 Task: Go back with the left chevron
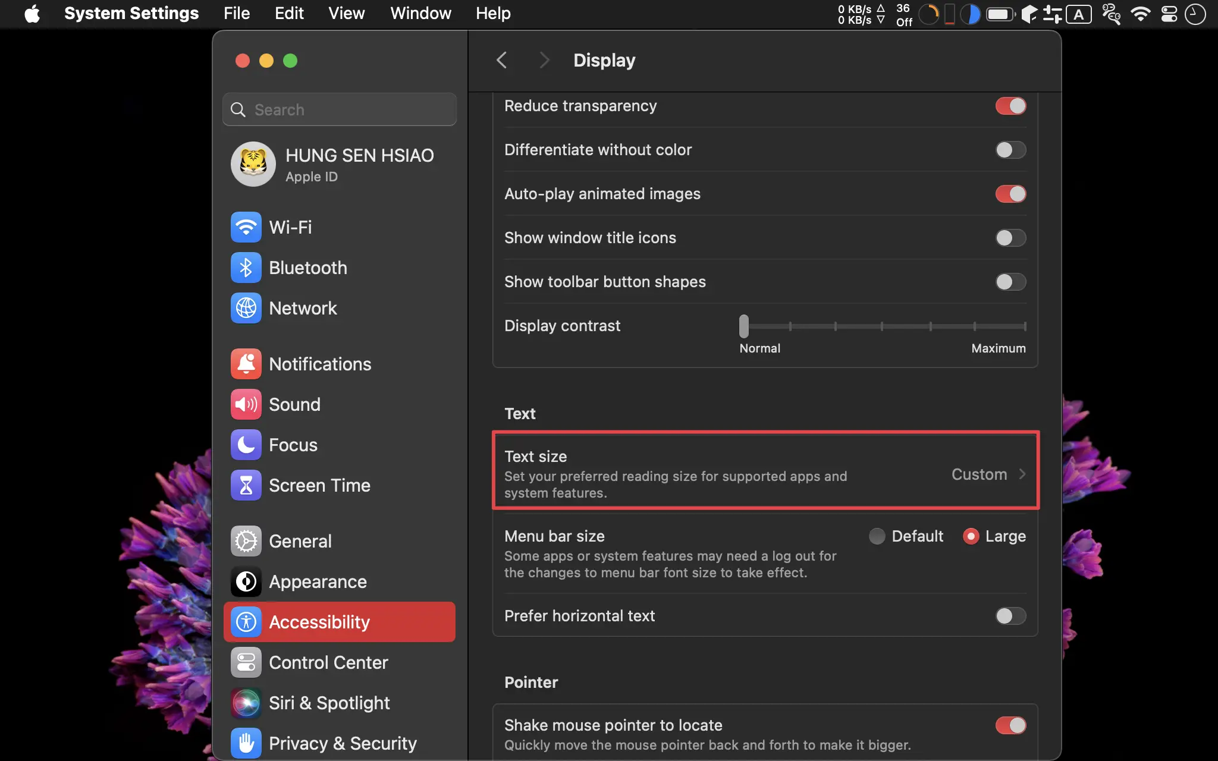502,60
